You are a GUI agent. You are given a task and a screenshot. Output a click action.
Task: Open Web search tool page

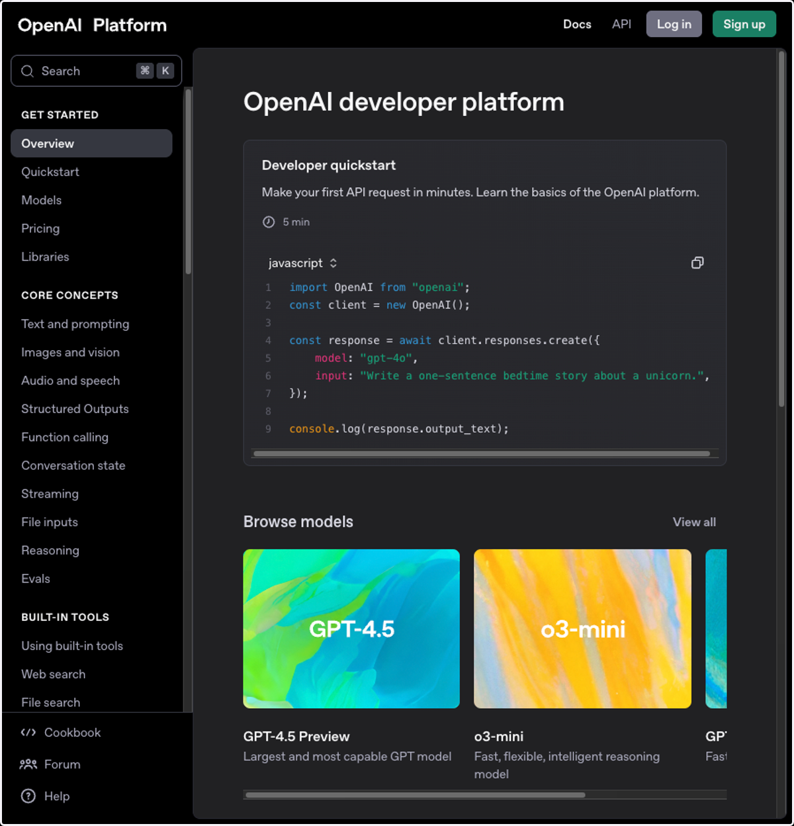53,674
